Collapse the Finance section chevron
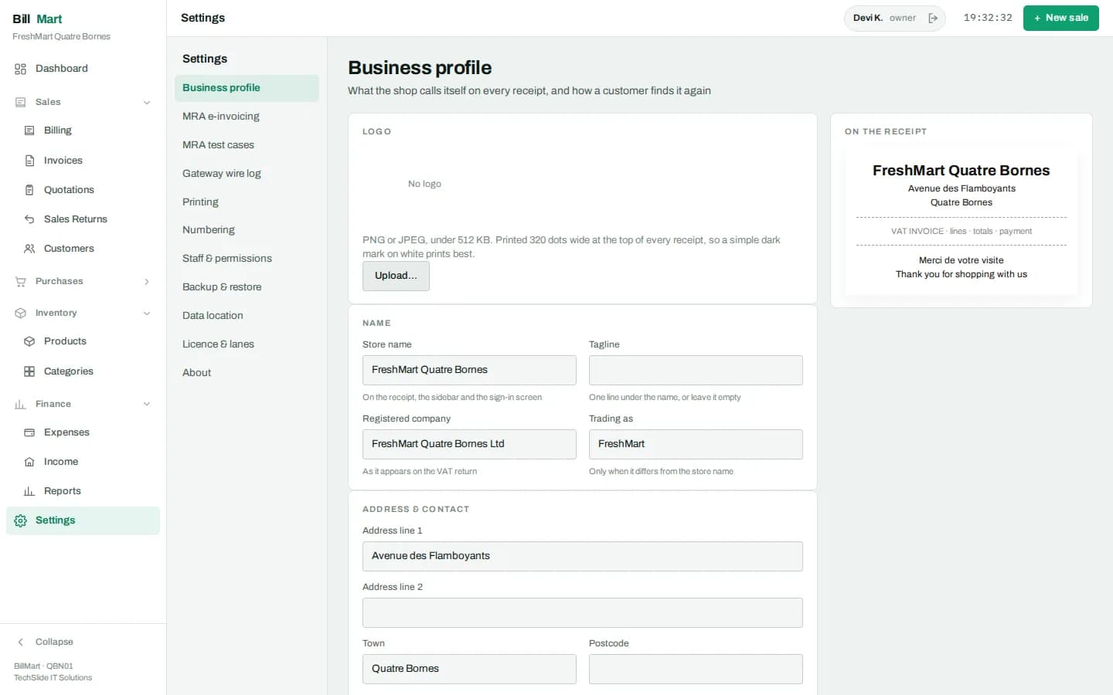Screen dimensions: 1113x695 147,405
